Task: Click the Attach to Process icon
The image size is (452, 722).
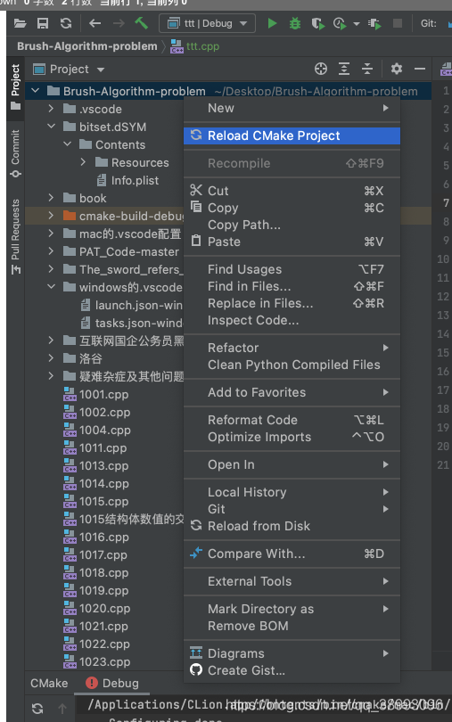Action: pos(374,23)
